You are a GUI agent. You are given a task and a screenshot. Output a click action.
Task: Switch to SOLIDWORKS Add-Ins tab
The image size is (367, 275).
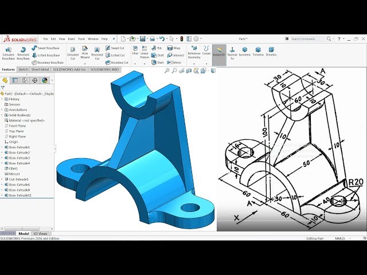(69, 69)
